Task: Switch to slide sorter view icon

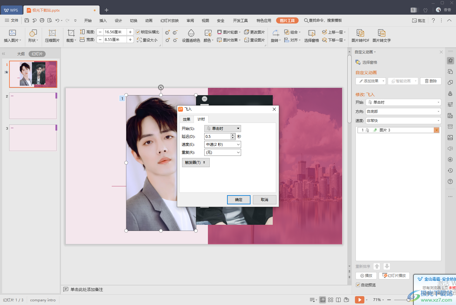Action: (x=331, y=300)
